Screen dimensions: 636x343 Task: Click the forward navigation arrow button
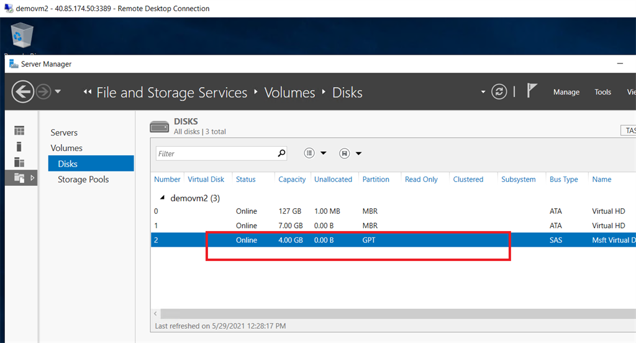(43, 92)
